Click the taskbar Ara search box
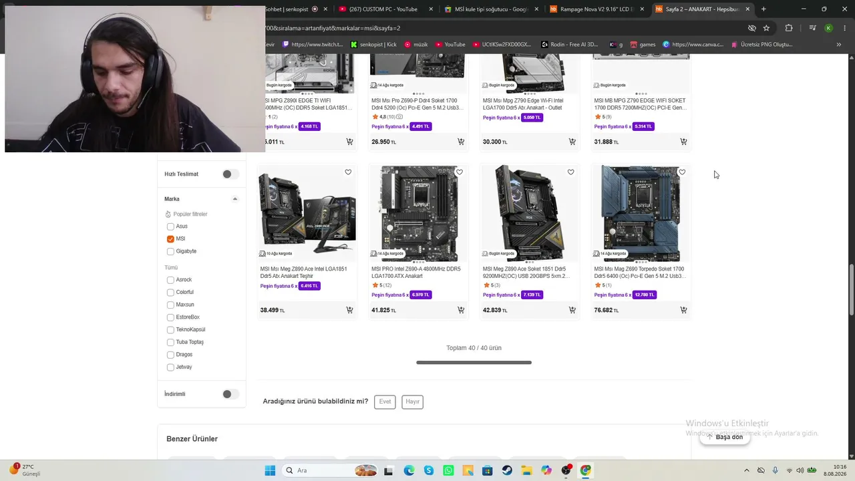Viewport: 855px width, 481px height. click(x=331, y=470)
